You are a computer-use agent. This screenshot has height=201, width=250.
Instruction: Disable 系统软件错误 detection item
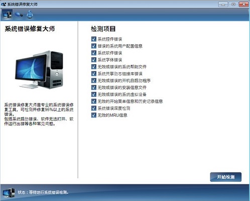coord(94,53)
